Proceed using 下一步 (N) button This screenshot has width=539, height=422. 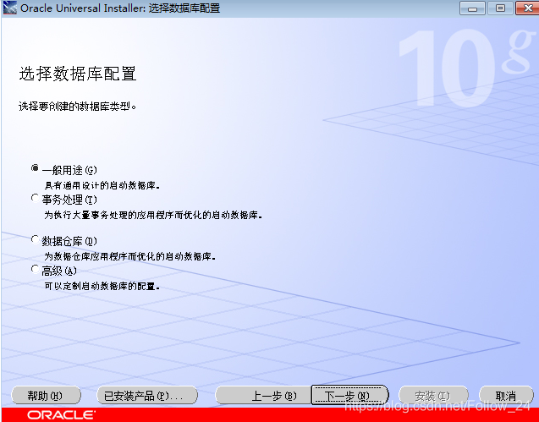(x=350, y=395)
